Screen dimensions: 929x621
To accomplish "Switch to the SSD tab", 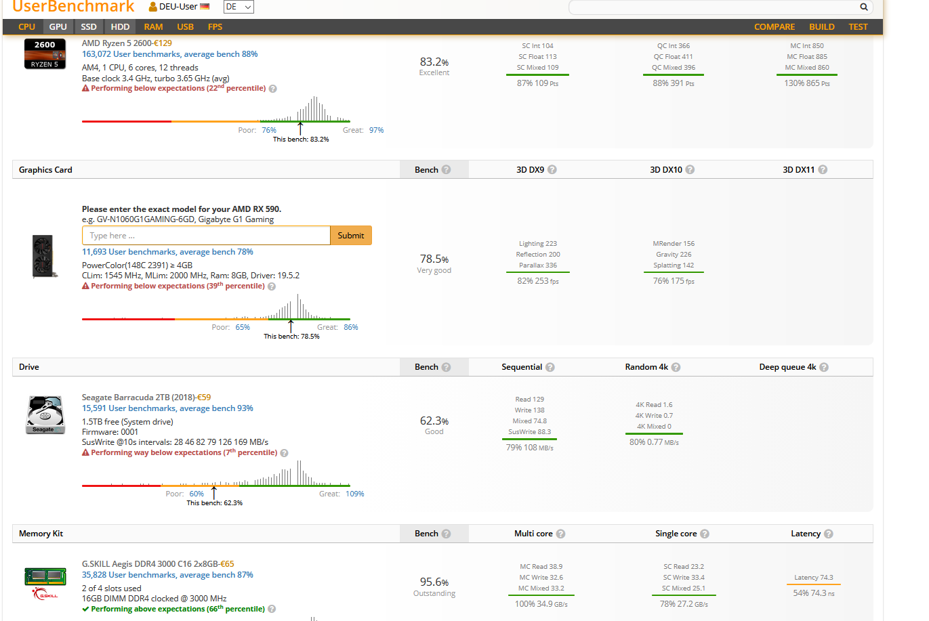I will (x=89, y=27).
